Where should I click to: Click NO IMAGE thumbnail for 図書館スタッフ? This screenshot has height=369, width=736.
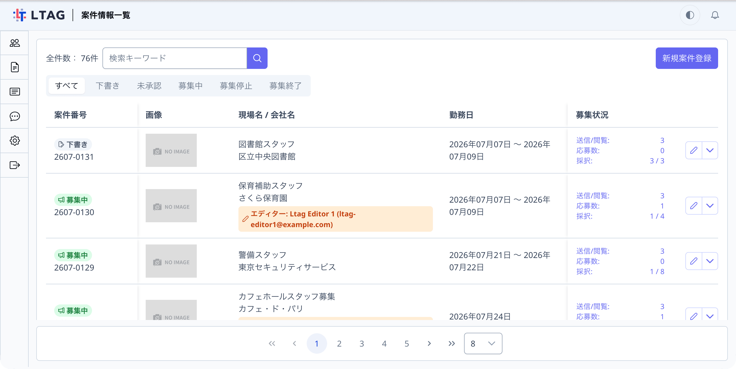coord(171,150)
